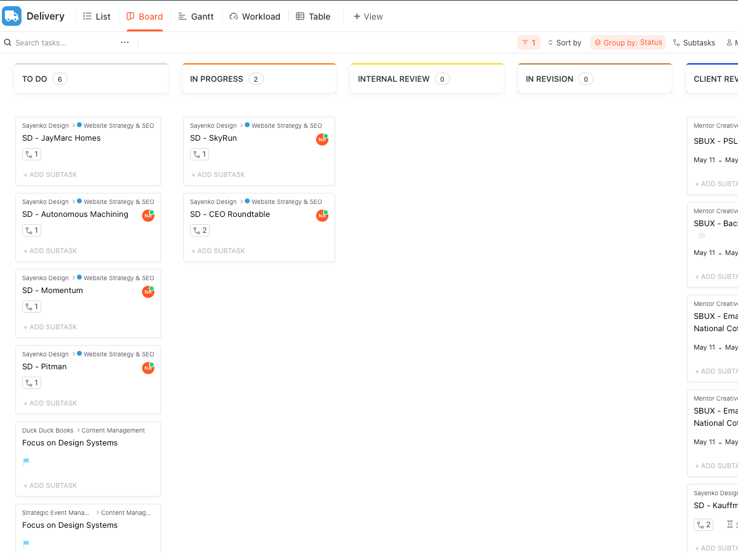This screenshot has width=738, height=553.
Task: Click Sayenko Design breadcrumb on JayMarc Homes card
Action: (x=46, y=125)
